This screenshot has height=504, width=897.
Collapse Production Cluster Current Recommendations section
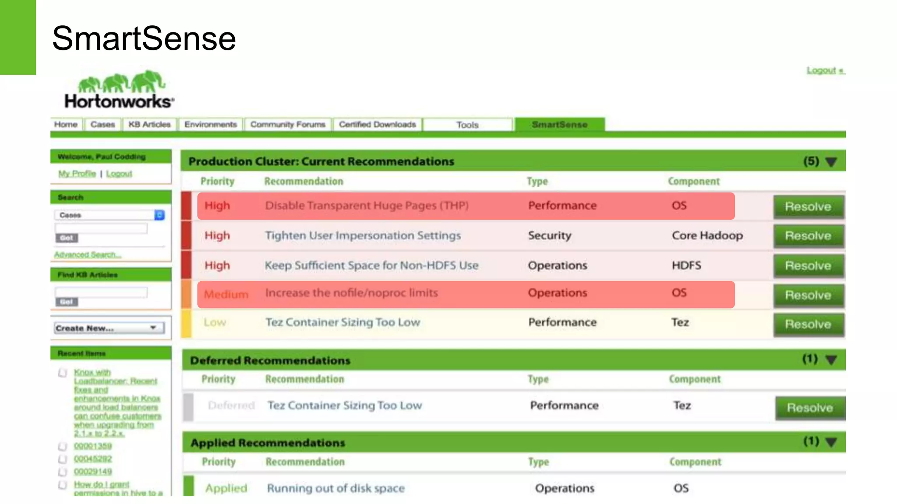tap(831, 162)
